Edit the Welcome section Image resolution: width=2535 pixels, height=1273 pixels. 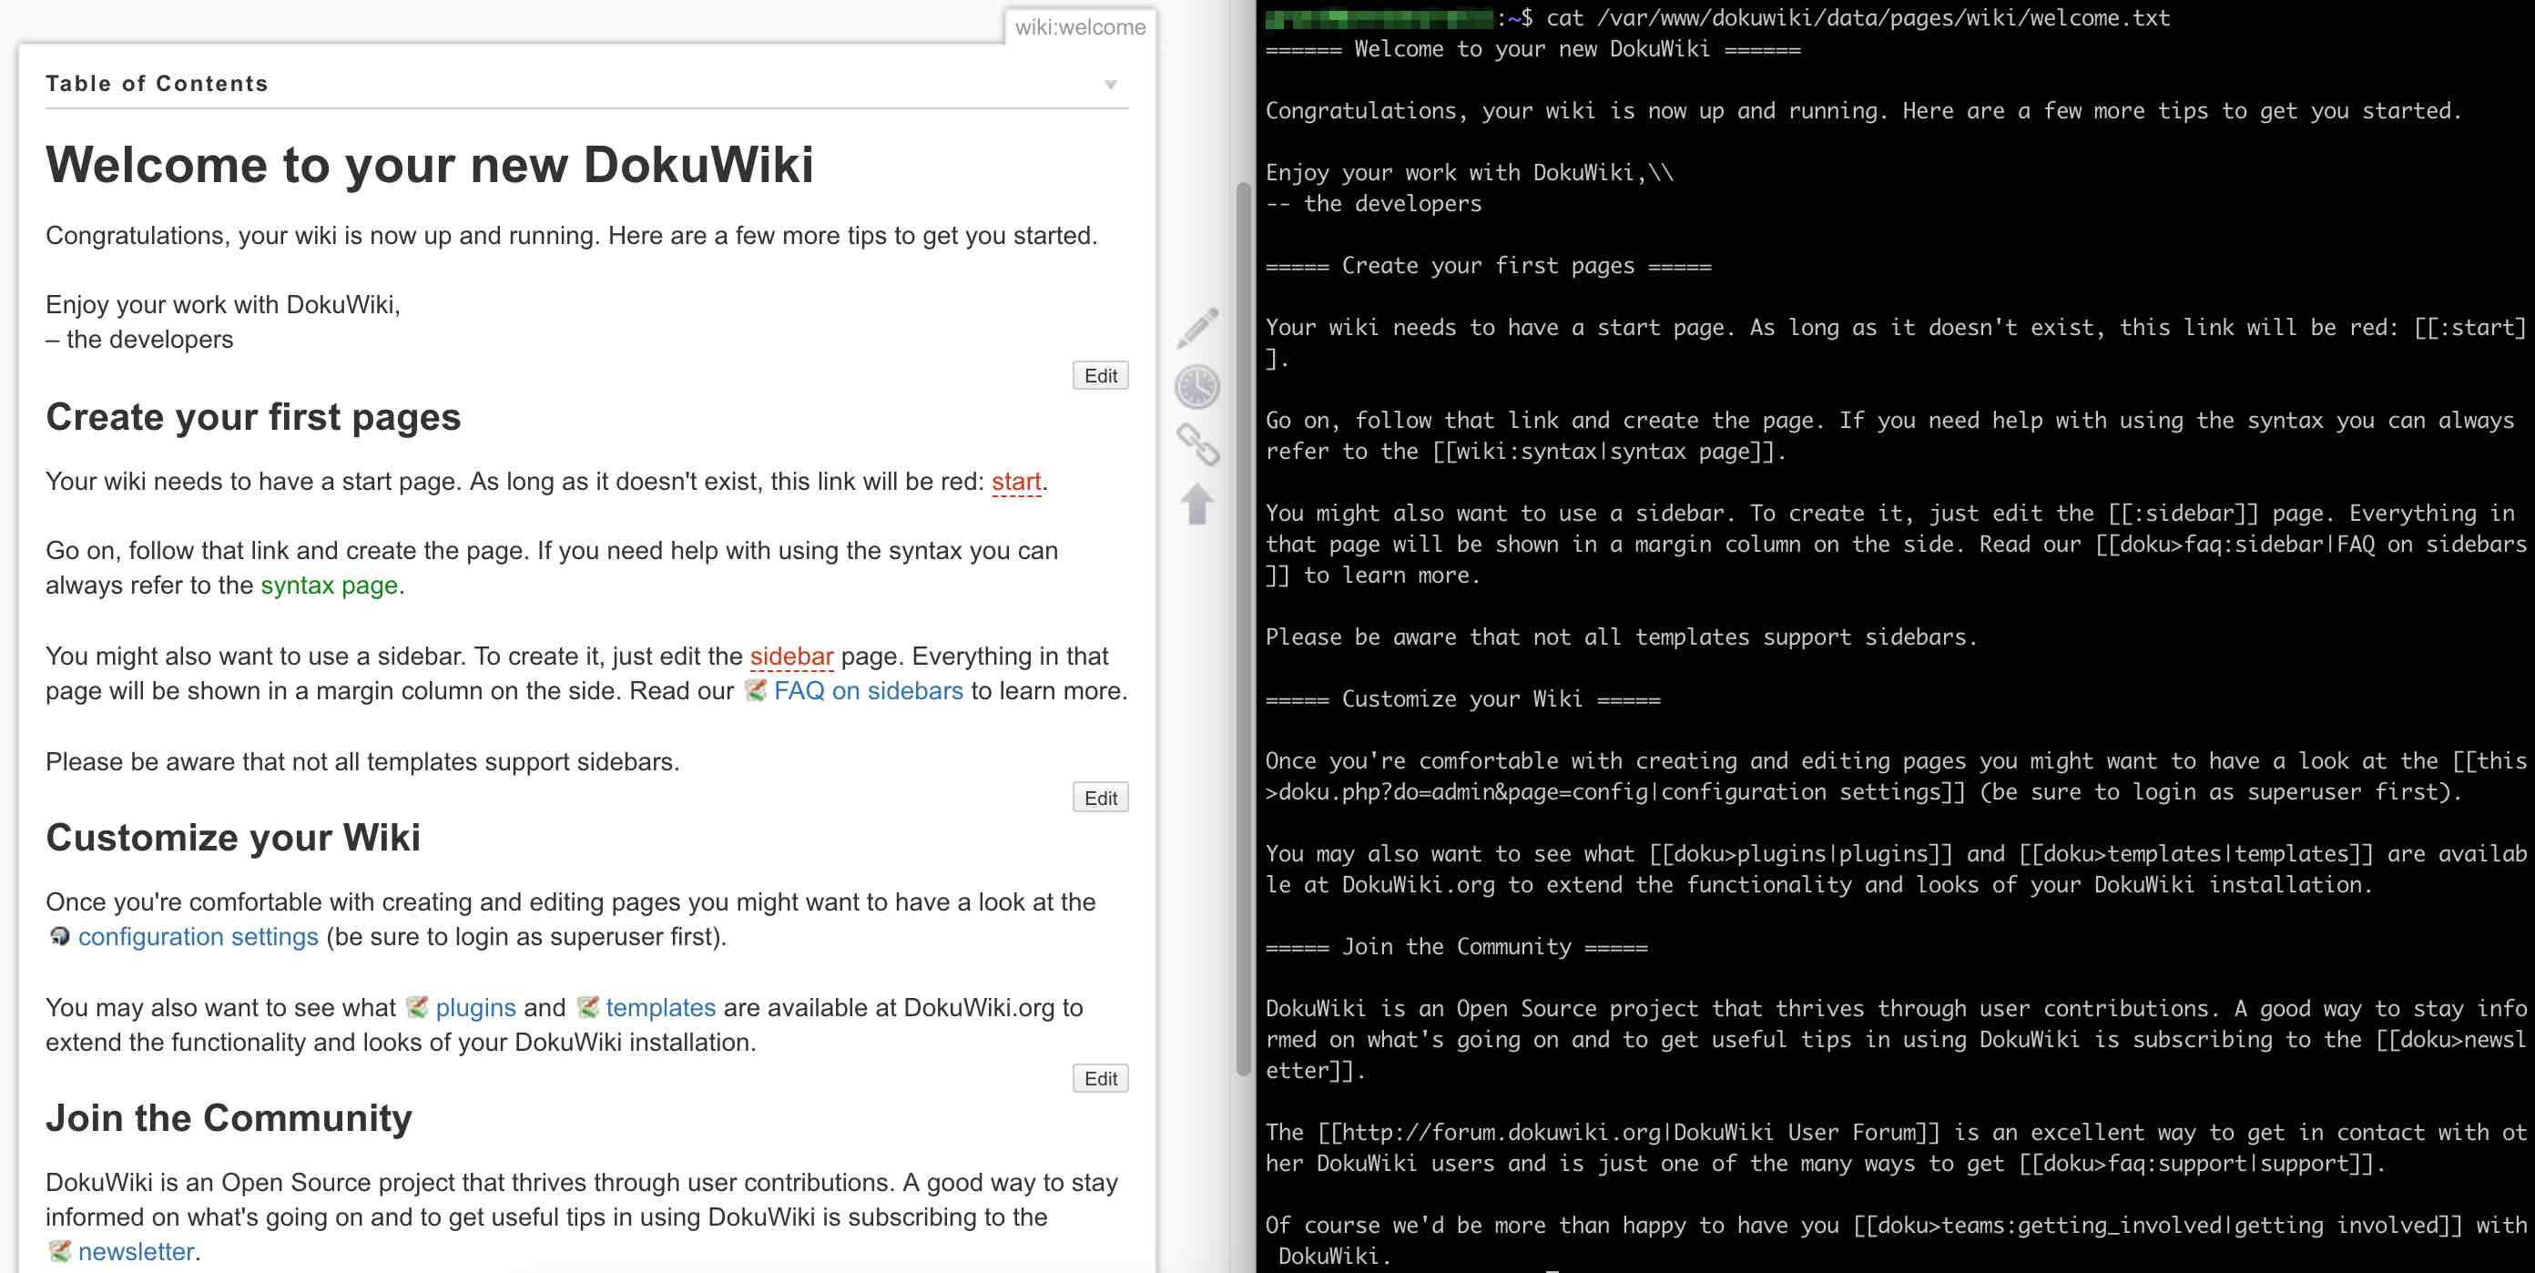point(1100,376)
